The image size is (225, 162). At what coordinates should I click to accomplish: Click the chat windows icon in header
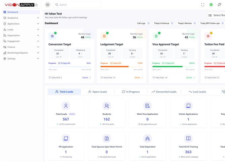219,5
